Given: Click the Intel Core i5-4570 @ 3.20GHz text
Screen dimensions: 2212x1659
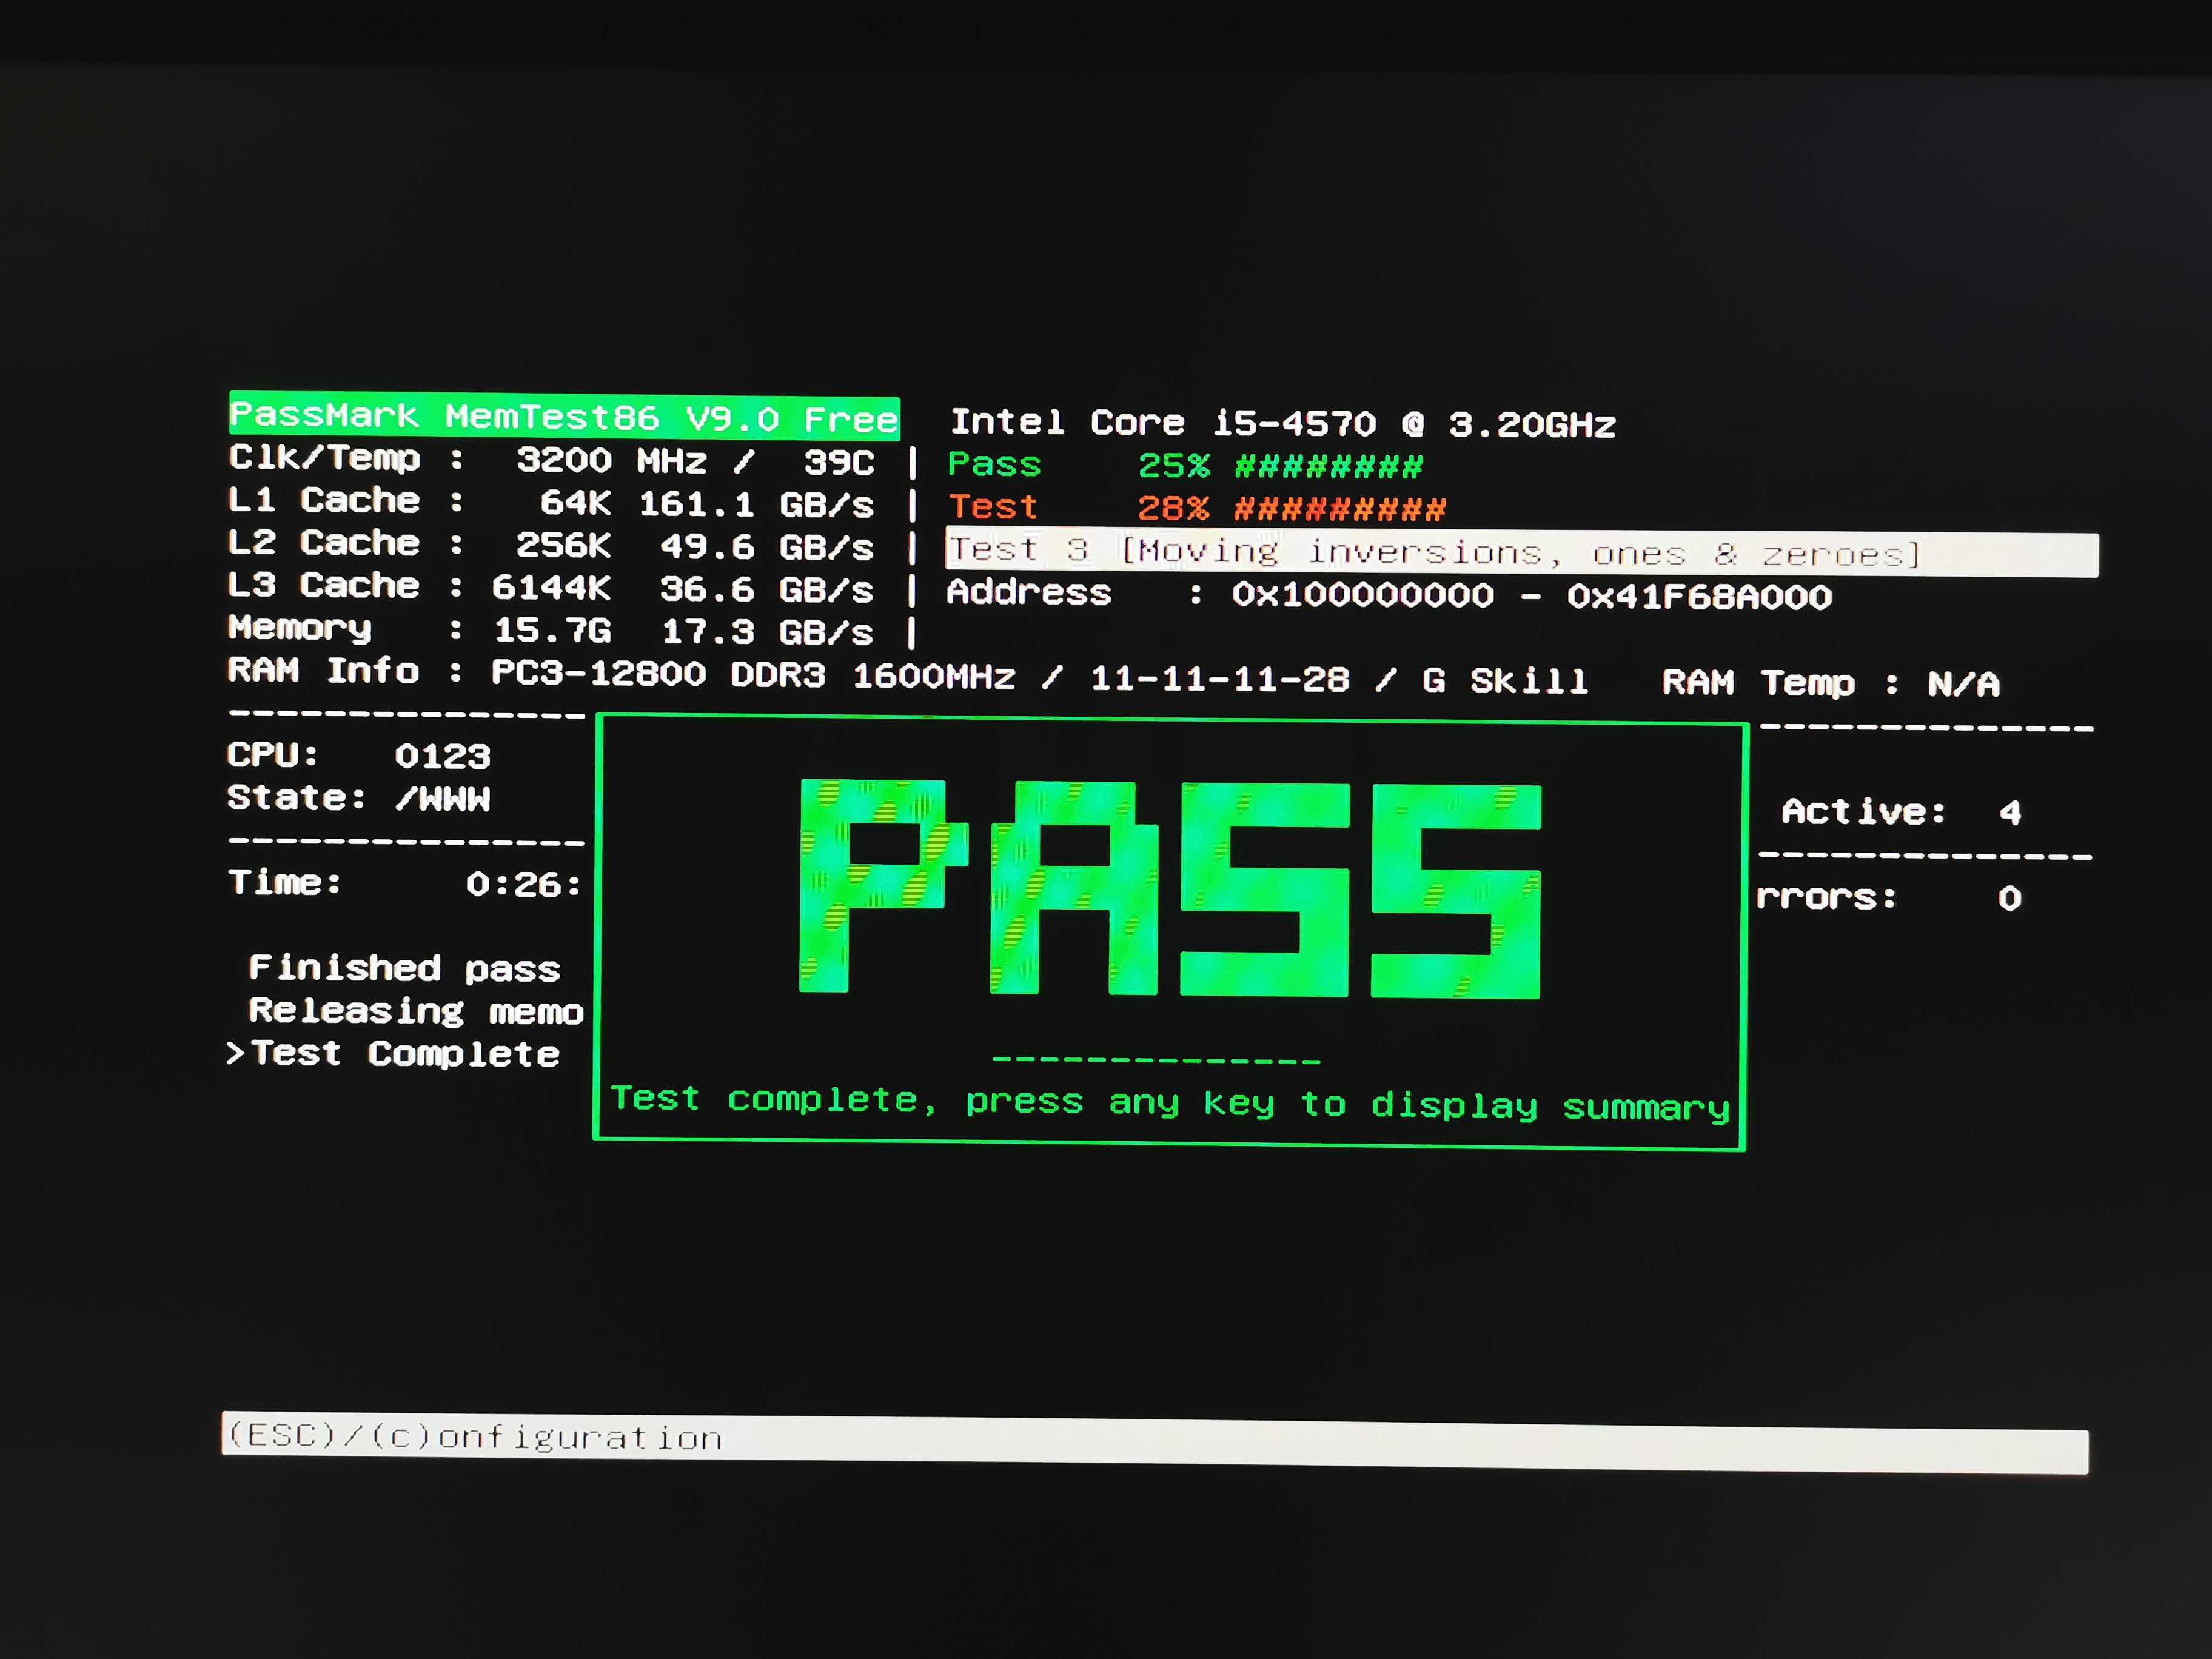Looking at the screenshot, I should [x=1283, y=423].
